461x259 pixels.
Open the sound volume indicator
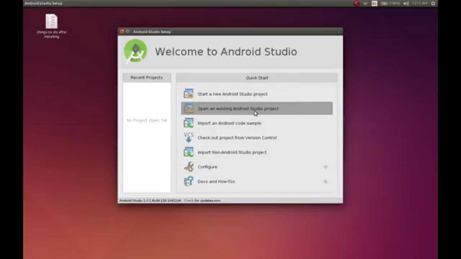tap(406, 3)
